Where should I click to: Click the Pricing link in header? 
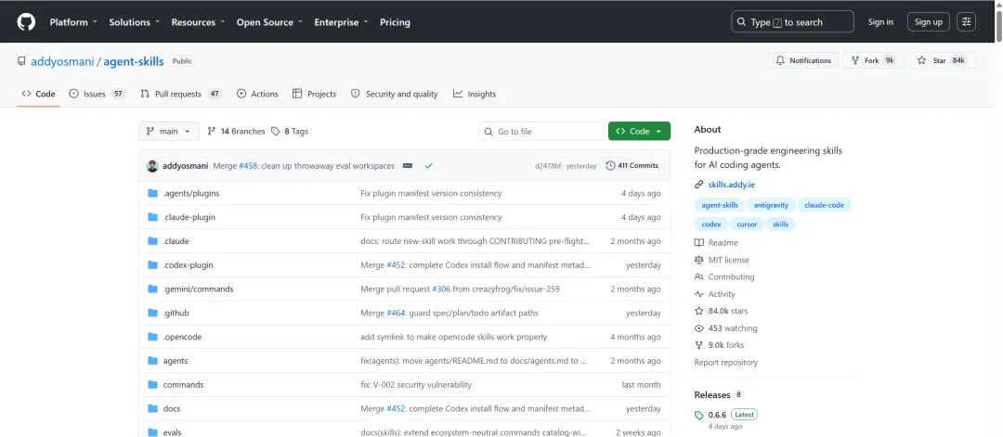coord(395,21)
